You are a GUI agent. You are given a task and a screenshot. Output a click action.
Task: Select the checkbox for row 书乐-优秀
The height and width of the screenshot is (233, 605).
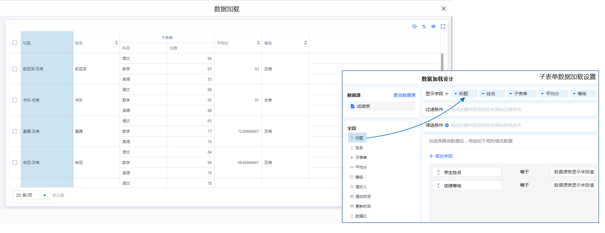pos(15,100)
